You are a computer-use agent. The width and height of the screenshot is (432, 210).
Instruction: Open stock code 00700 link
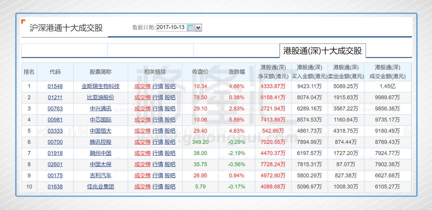pyautogui.click(x=55, y=142)
